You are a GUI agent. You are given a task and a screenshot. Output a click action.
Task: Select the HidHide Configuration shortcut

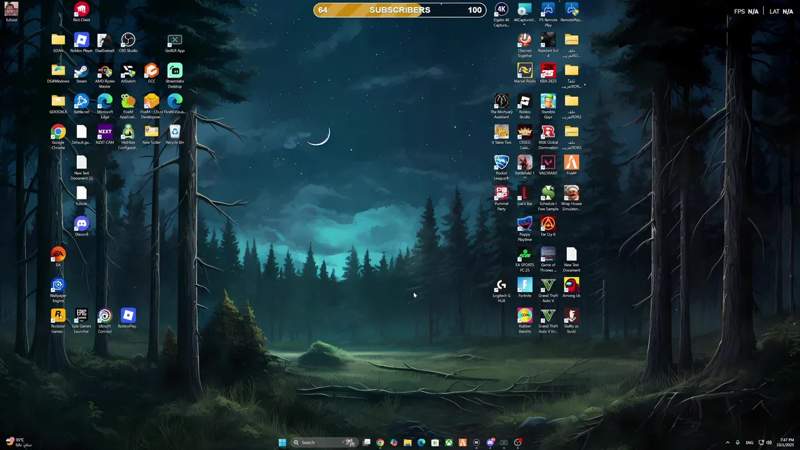tap(128, 137)
